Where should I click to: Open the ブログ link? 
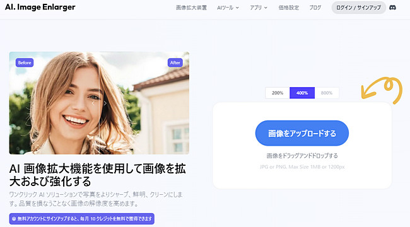coord(315,8)
